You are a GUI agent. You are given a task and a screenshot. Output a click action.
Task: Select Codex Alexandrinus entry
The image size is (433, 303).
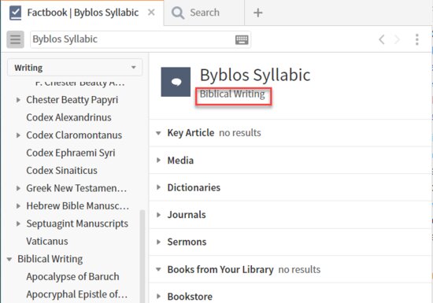[68, 117]
